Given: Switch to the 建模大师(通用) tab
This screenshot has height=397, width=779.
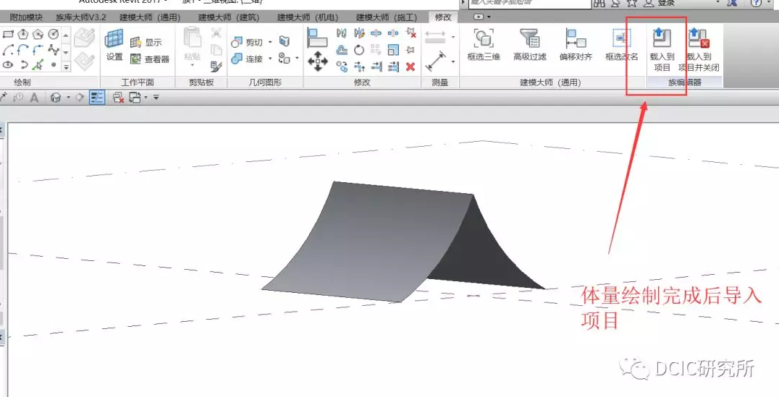Looking at the screenshot, I should tap(150, 17).
